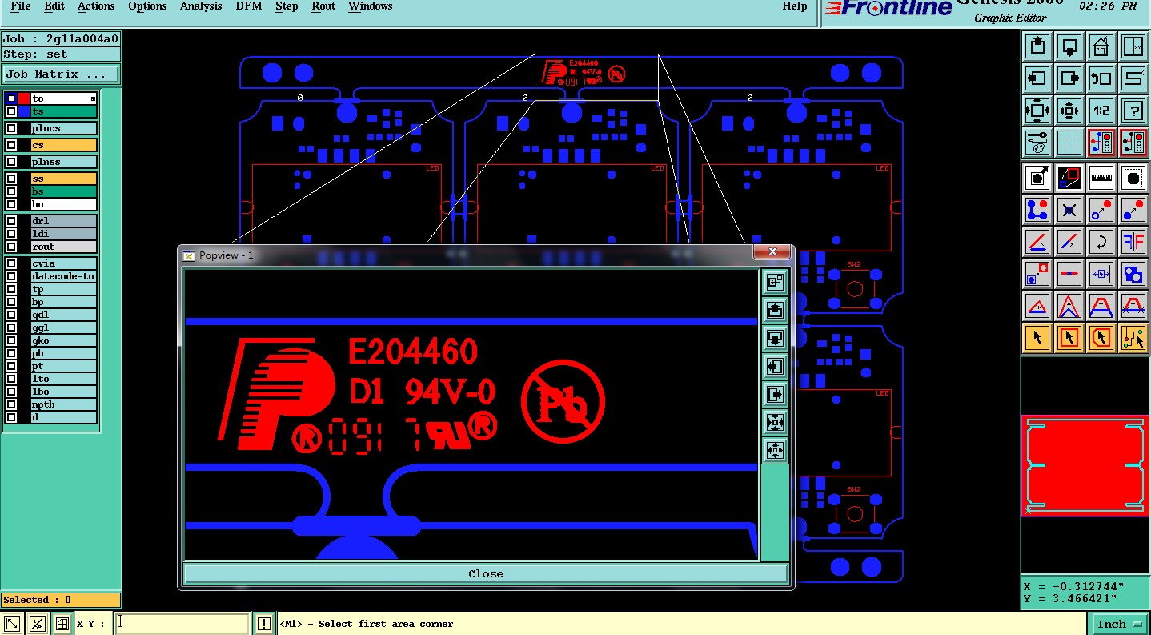The height and width of the screenshot is (635, 1151).
Task: Open the Edit menu
Action: [x=54, y=6]
